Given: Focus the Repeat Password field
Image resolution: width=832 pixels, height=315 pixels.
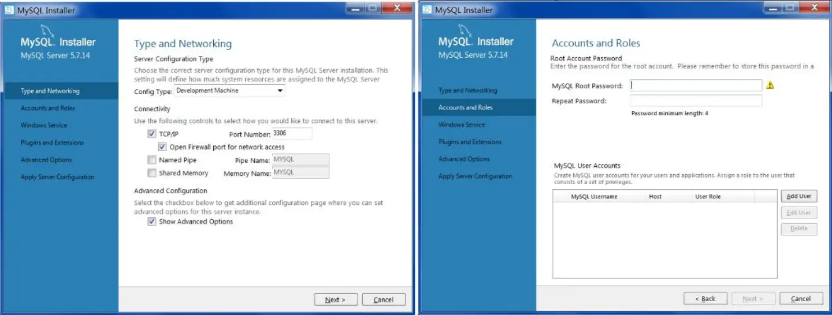Looking at the screenshot, I should click(x=696, y=101).
